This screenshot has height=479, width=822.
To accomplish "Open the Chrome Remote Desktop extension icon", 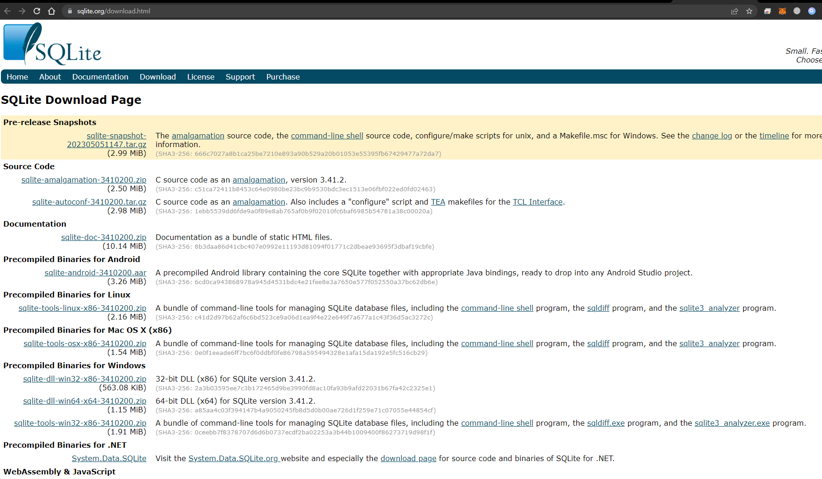I will click(x=767, y=11).
